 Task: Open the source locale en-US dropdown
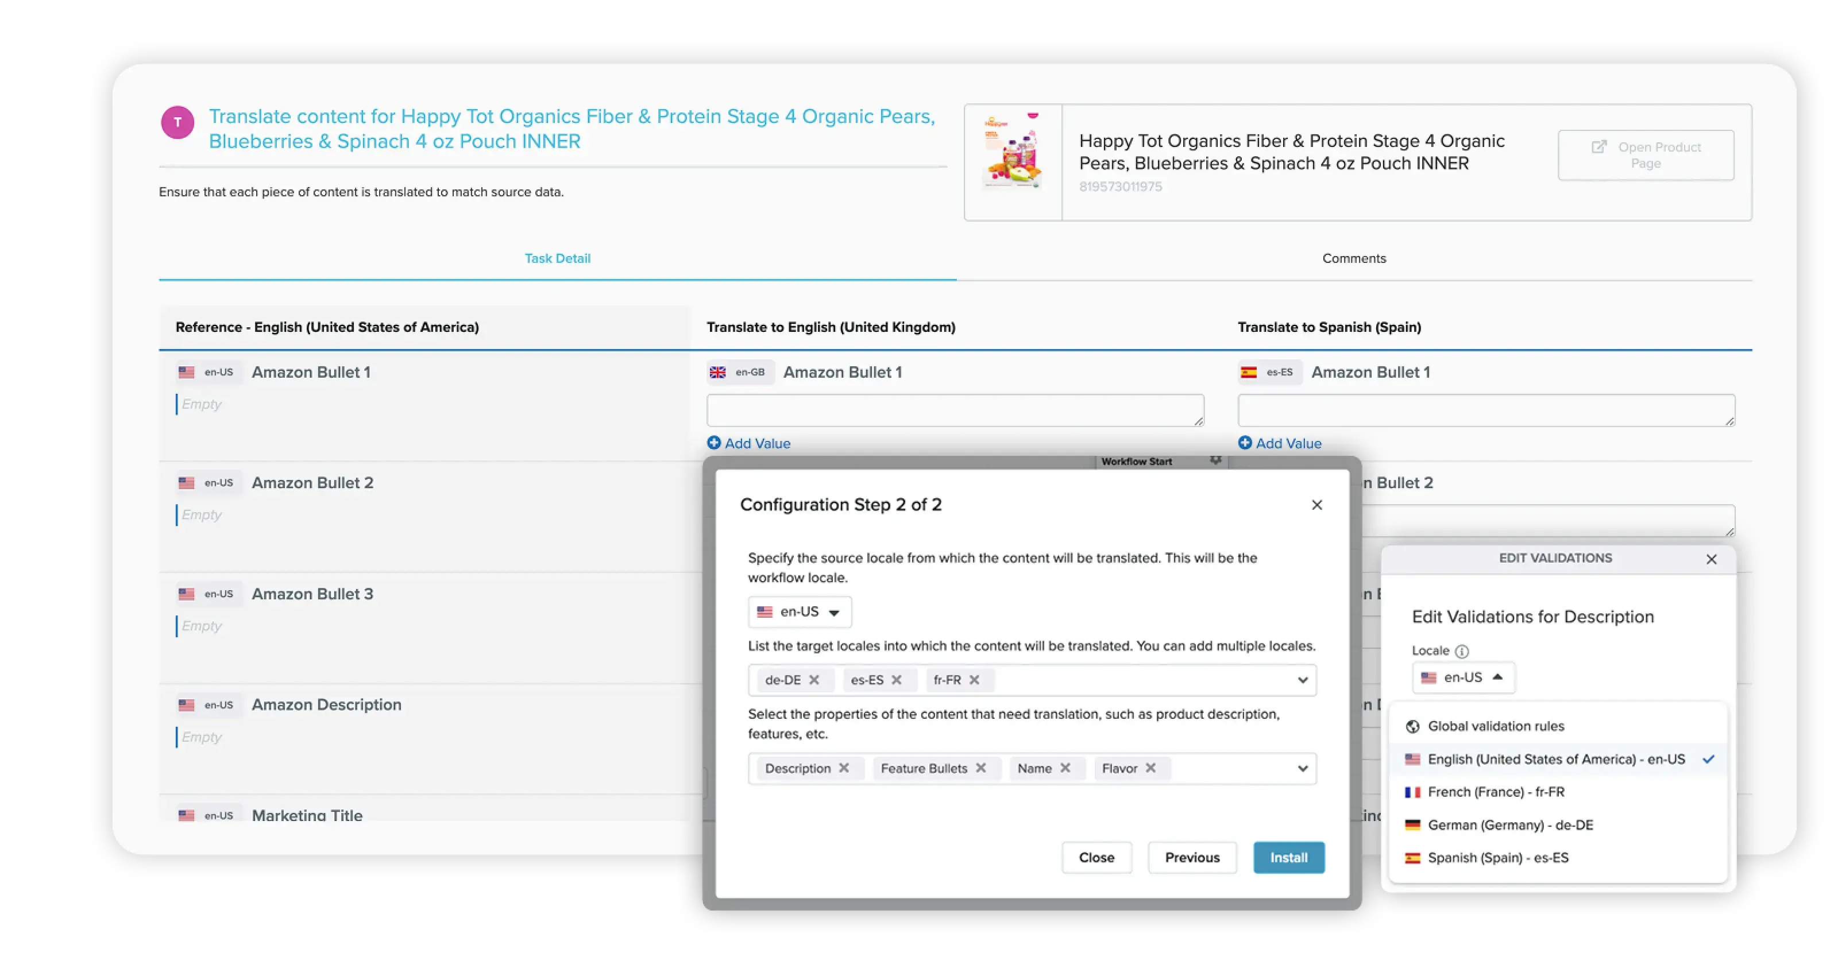pos(800,612)
